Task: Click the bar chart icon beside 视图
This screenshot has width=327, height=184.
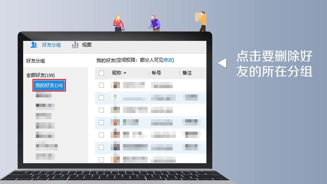Action: click(75, 45)
